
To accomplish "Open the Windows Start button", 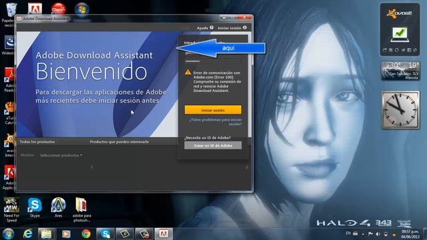I will [x=8, y=234].
